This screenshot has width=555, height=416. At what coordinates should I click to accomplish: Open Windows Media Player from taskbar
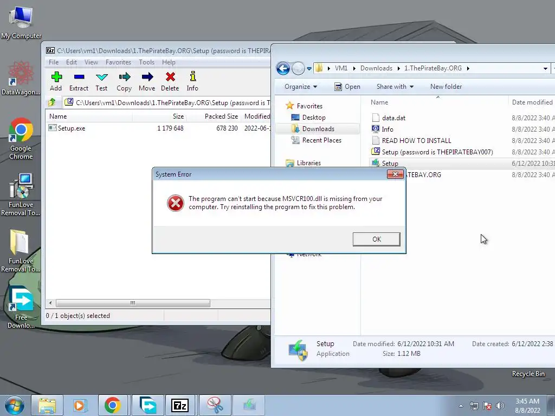click(x=80, y=405)
